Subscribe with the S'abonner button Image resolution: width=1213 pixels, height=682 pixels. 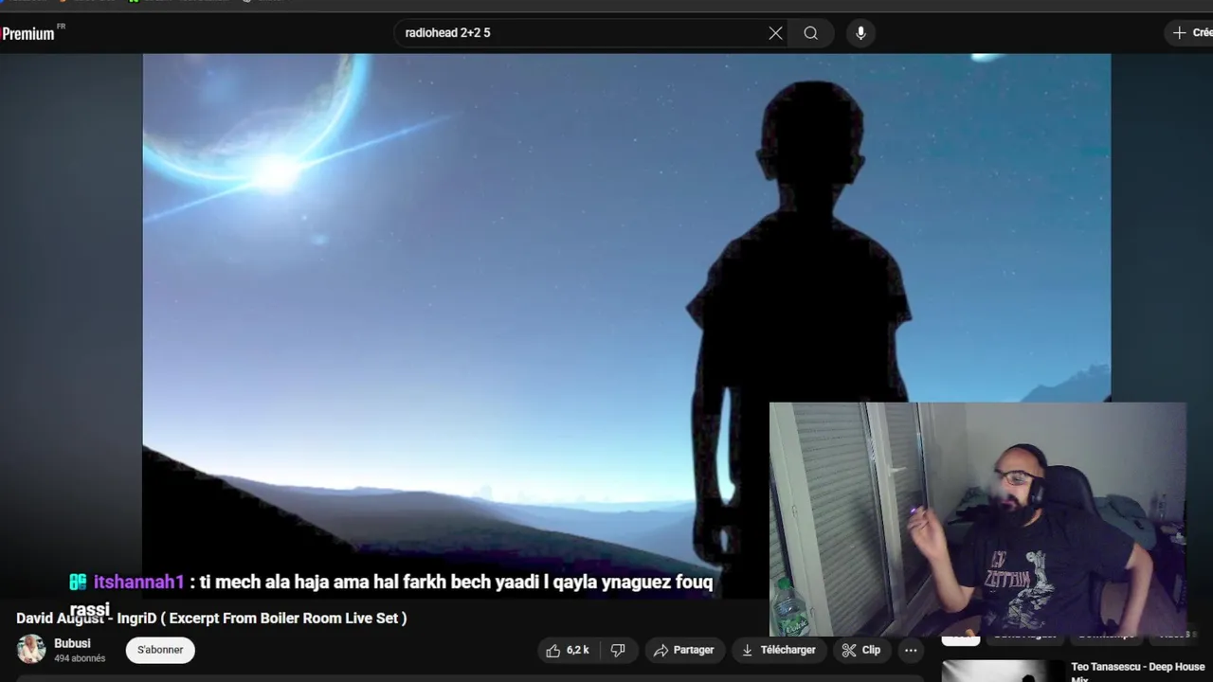point(160,650)
